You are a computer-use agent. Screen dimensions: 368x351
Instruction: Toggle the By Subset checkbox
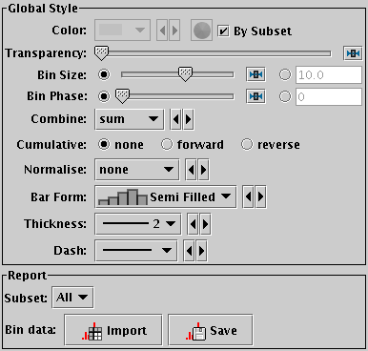click(x=224, y=31)
